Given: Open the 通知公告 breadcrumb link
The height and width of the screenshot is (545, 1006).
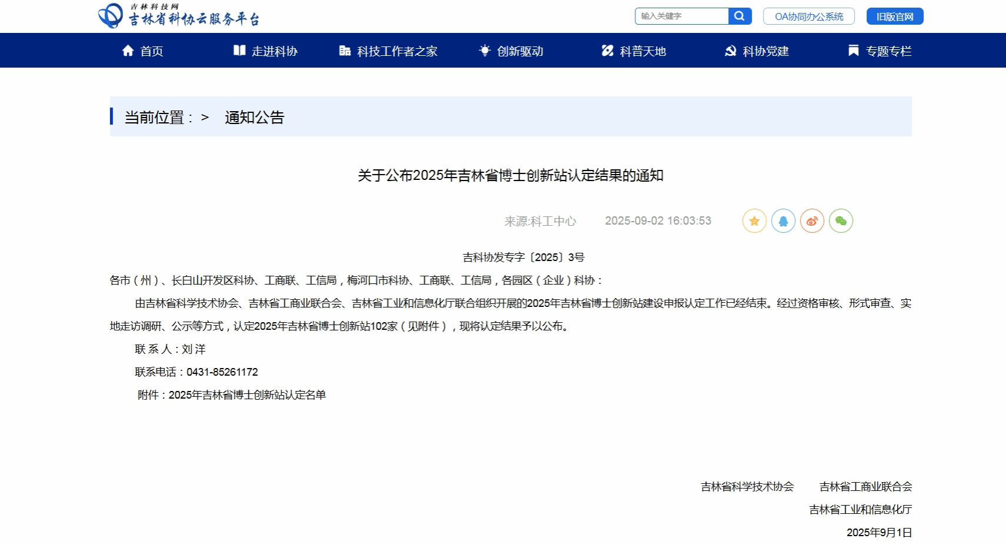Looking at the screenshot, I should [x=254, y=118].
